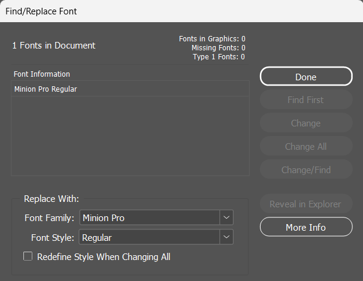
Task: Click the Font Information column header
Action: (42, 74)
